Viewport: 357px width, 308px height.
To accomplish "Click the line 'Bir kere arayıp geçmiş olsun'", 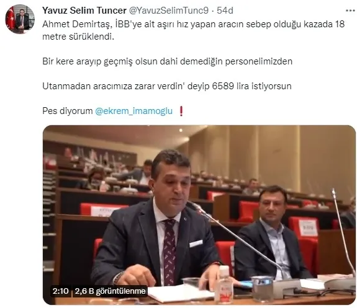I will (x=168, y=61).
